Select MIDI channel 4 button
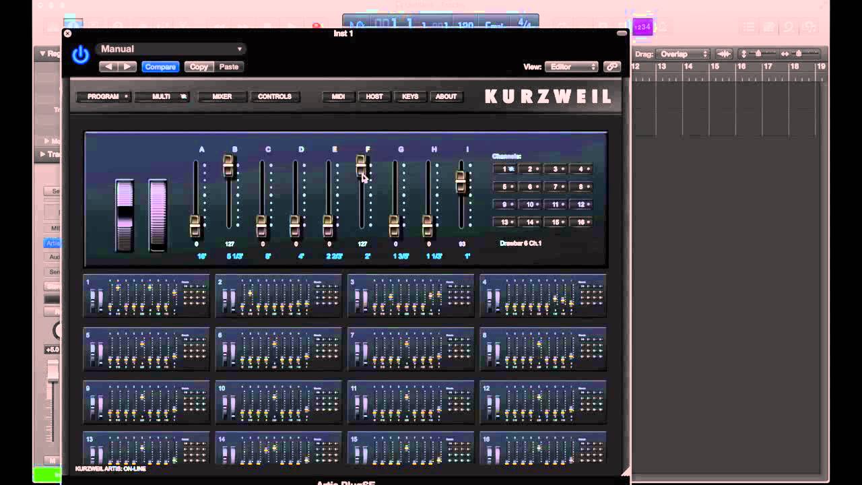 click(x=582, y=169)
